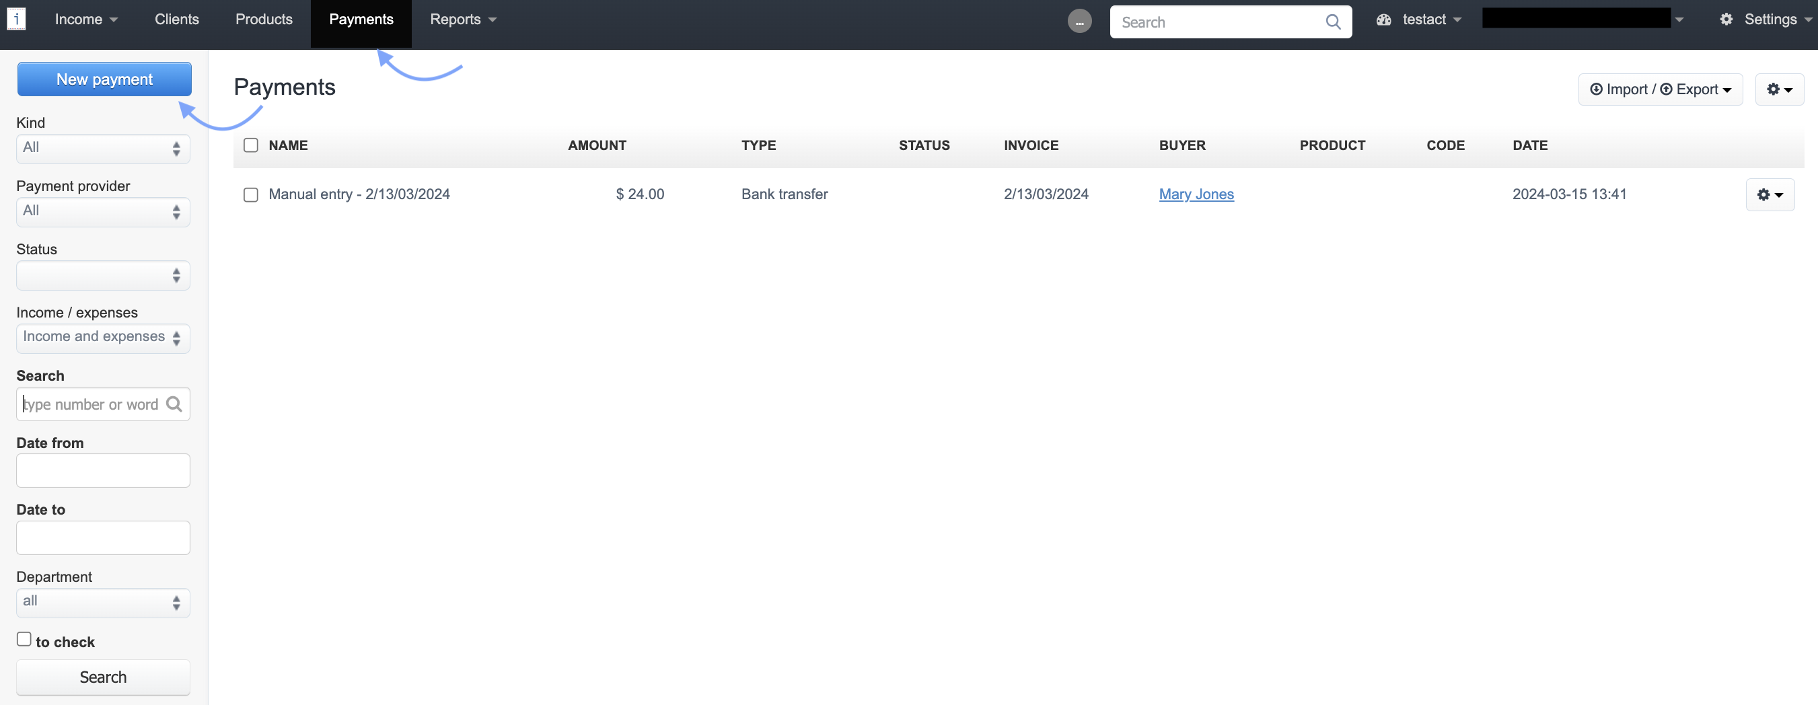Click the INVOICE column header
The height and width of the screenshot is (705, 1818).
(1031, 145)
